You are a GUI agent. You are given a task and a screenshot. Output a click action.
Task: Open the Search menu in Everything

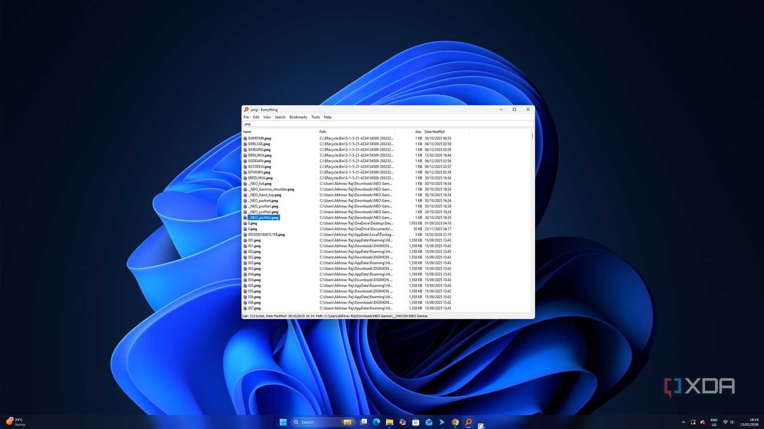click(x=280, y=117)
